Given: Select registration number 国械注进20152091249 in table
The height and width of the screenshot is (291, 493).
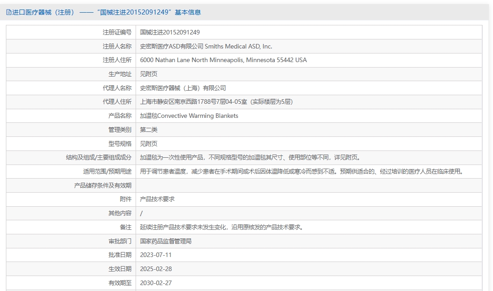Looking at the screenshot, I should tap(170, 32).
